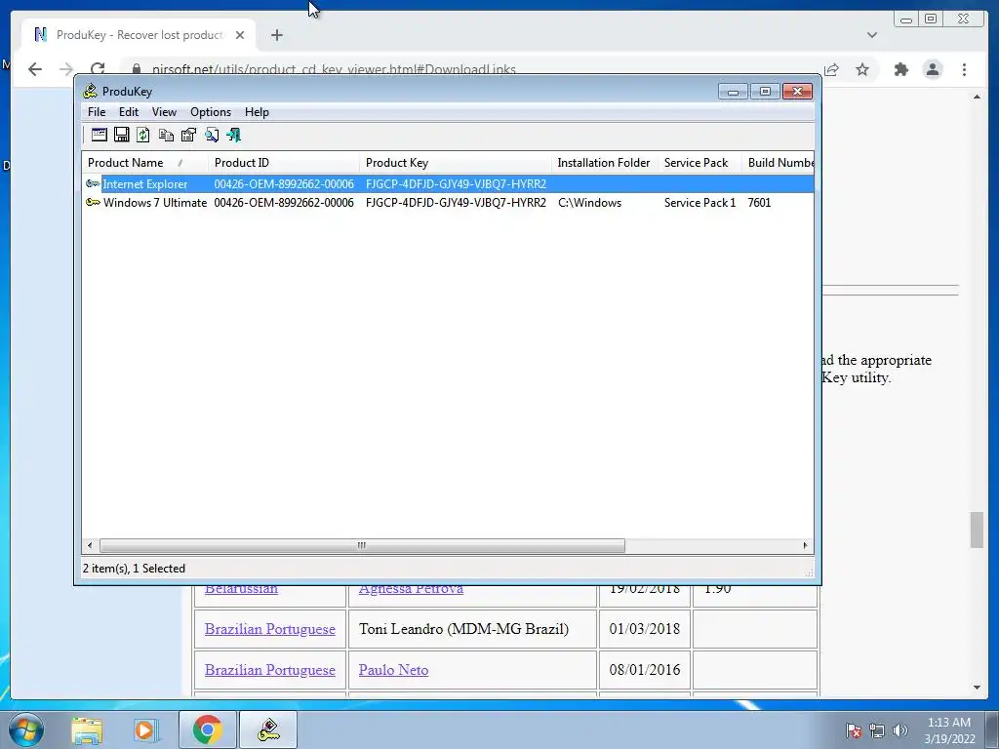The width and height of the screenshot is (999, 749).
Task: Click Chrome page vertical scrollbar thumb
Action: point(977,530)
